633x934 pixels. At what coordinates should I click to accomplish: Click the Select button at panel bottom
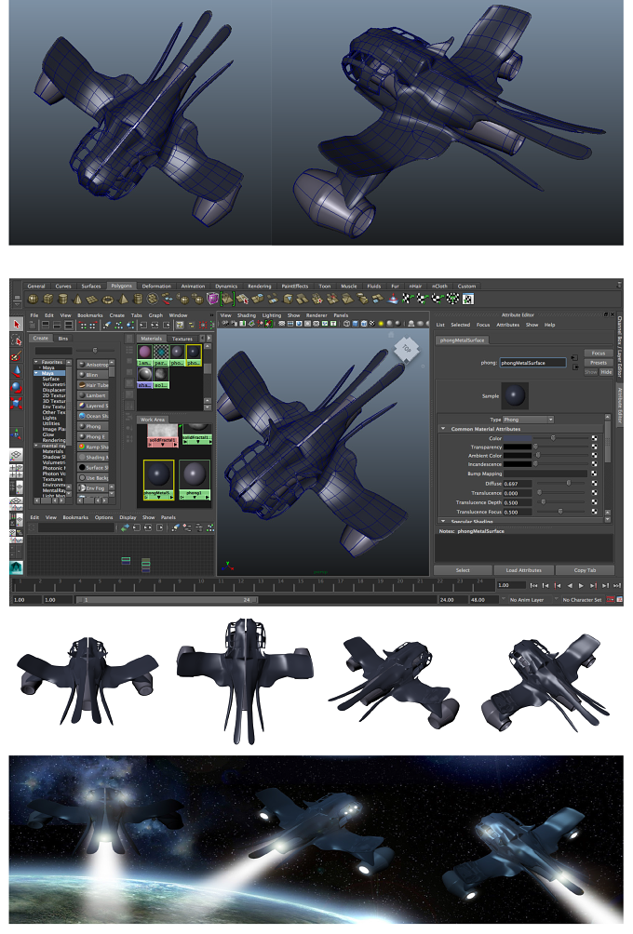(x=464, y=570)
